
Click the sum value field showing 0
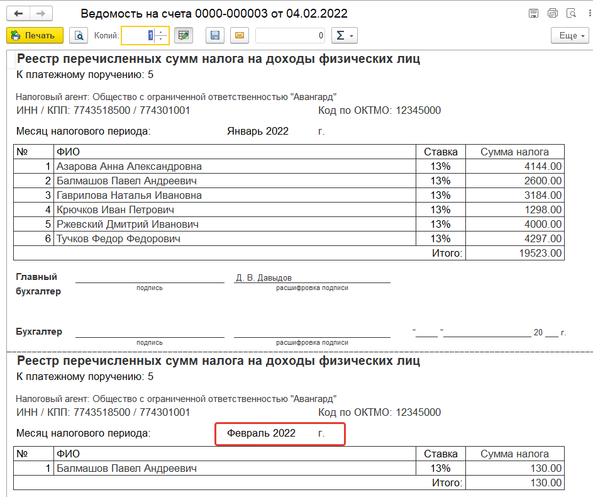[290, 36]
